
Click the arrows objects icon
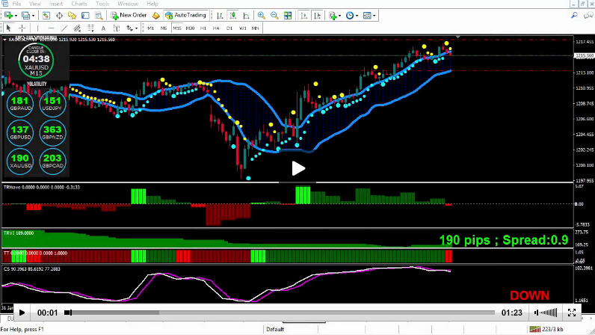click(x=130, y=28)
